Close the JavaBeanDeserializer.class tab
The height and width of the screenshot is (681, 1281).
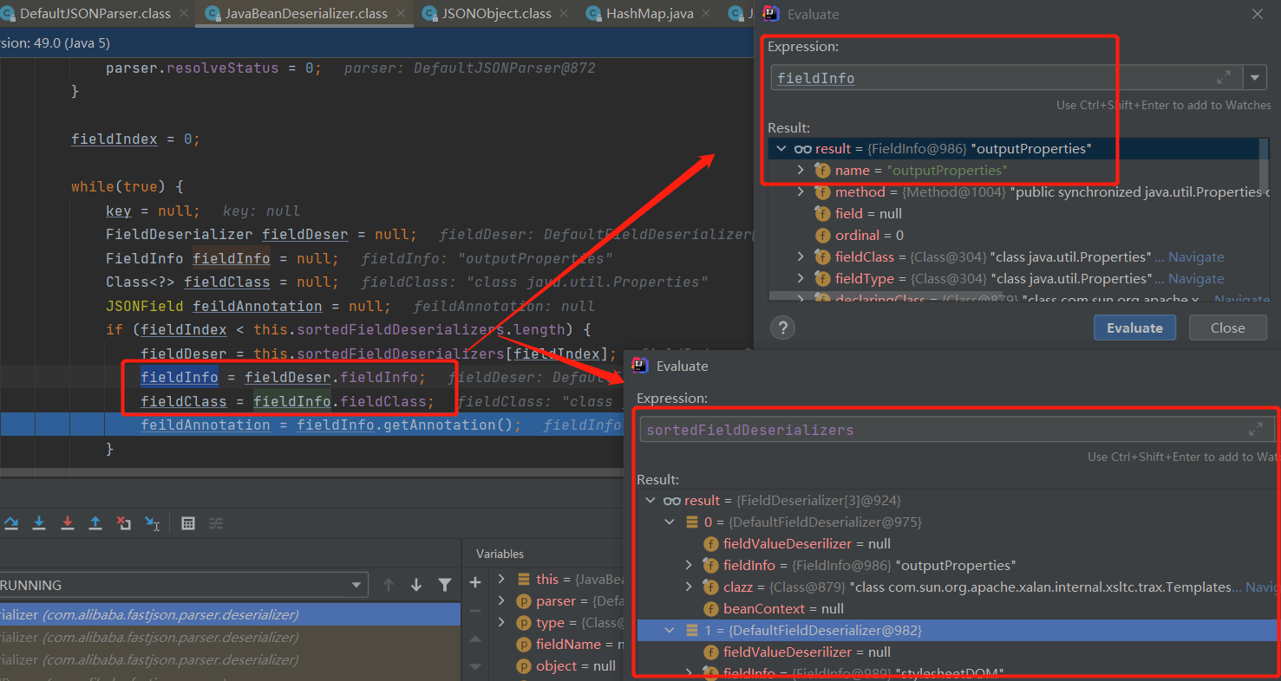pos(399,14)
